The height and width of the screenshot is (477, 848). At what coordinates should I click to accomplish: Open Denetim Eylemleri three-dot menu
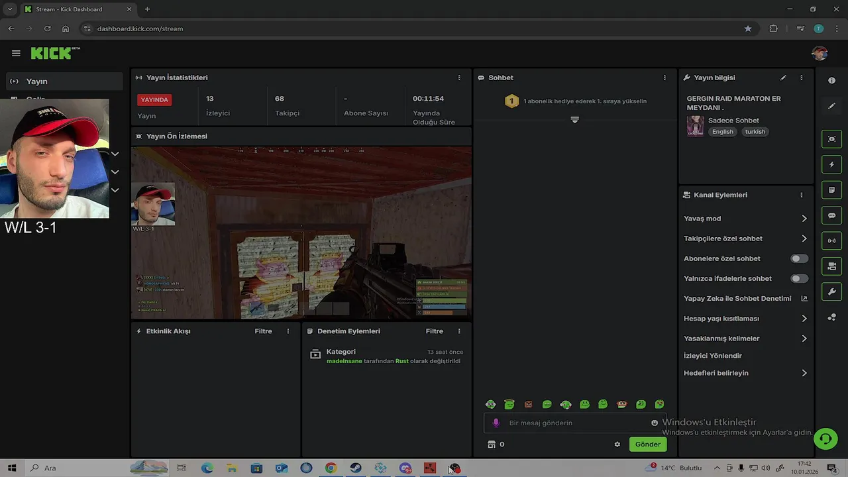[459, 331]
